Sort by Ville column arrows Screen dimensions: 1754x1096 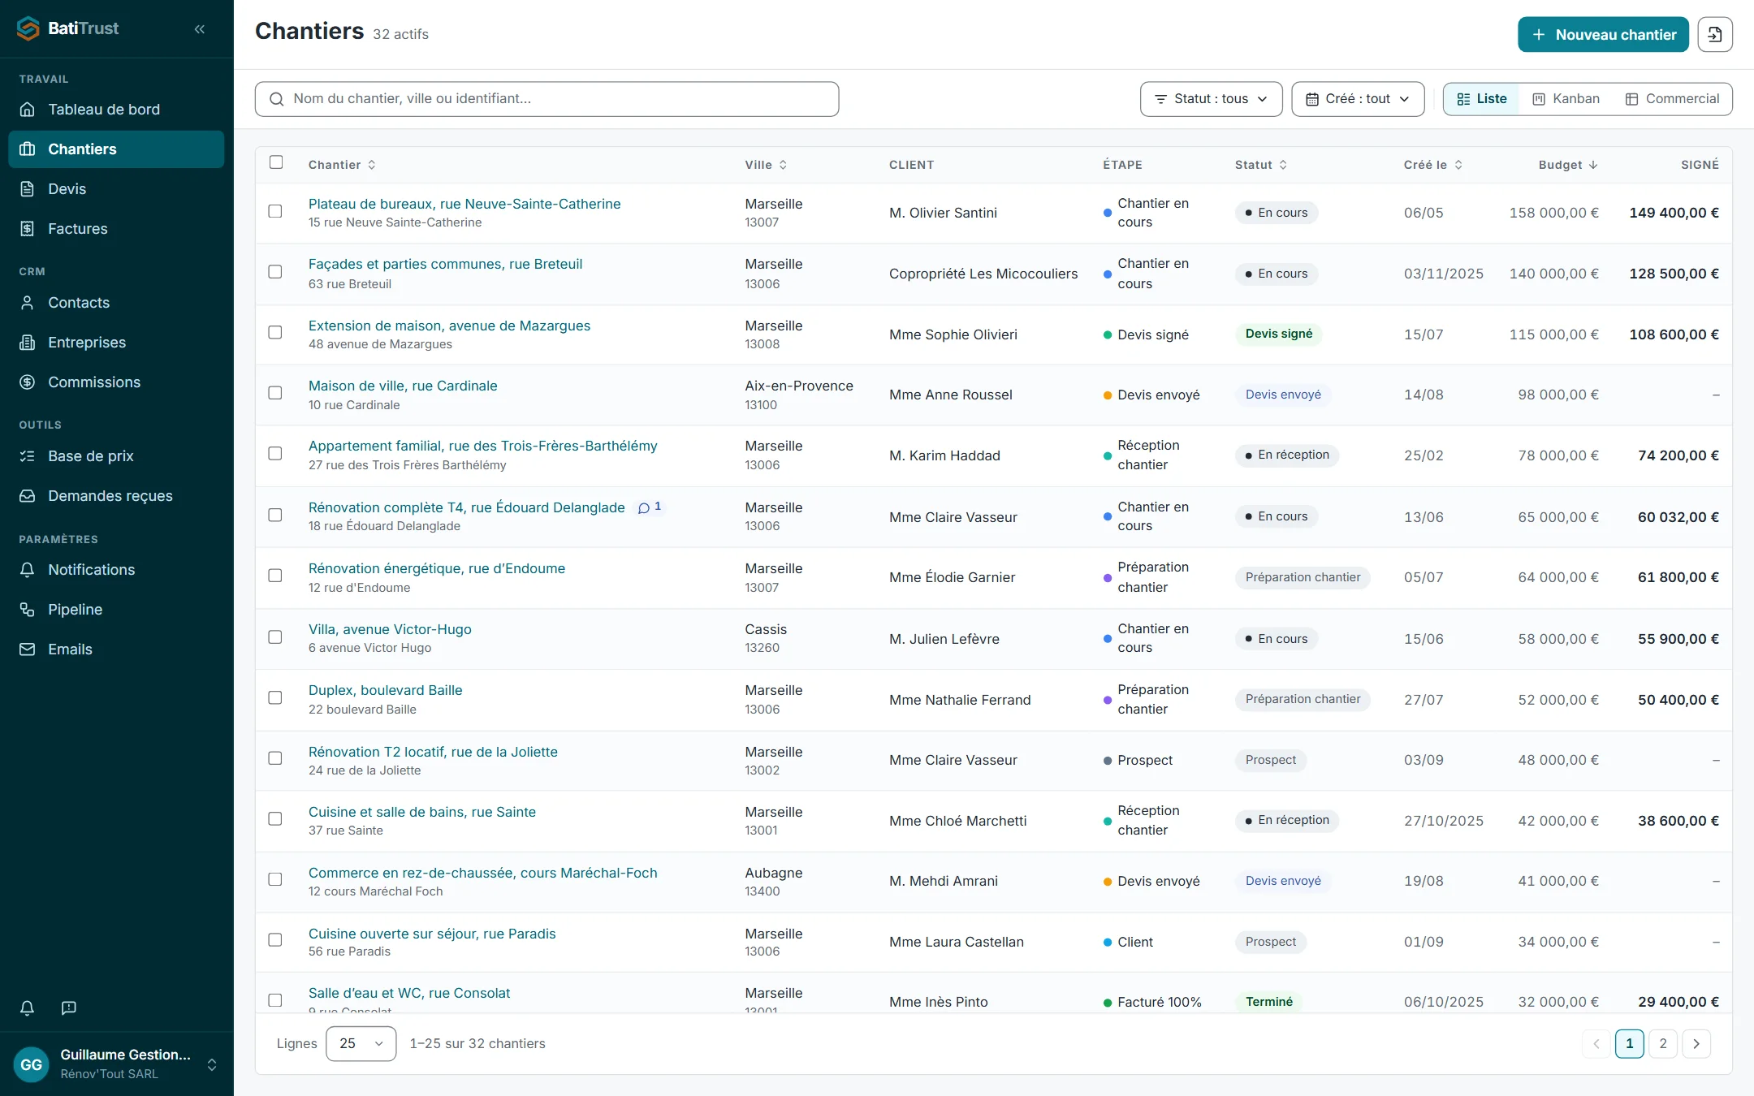coord(783,165)
